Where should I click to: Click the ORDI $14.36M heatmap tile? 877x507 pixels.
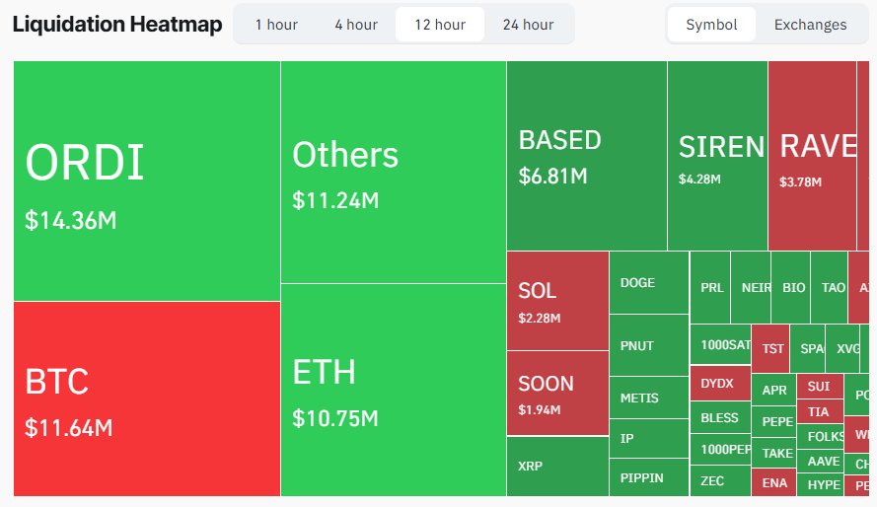(x=146, y=181)
